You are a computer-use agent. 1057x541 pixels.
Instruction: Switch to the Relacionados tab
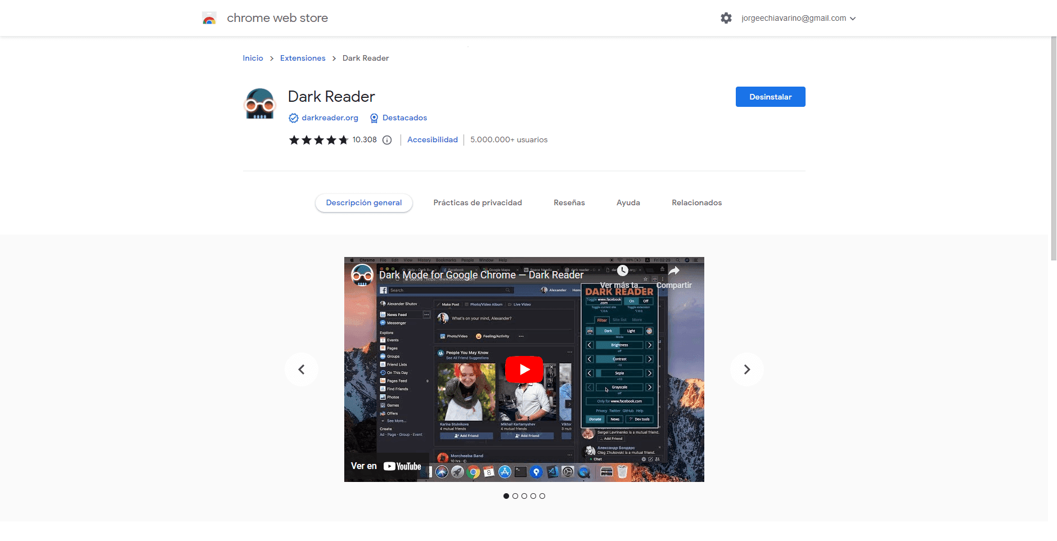(696, 202)
